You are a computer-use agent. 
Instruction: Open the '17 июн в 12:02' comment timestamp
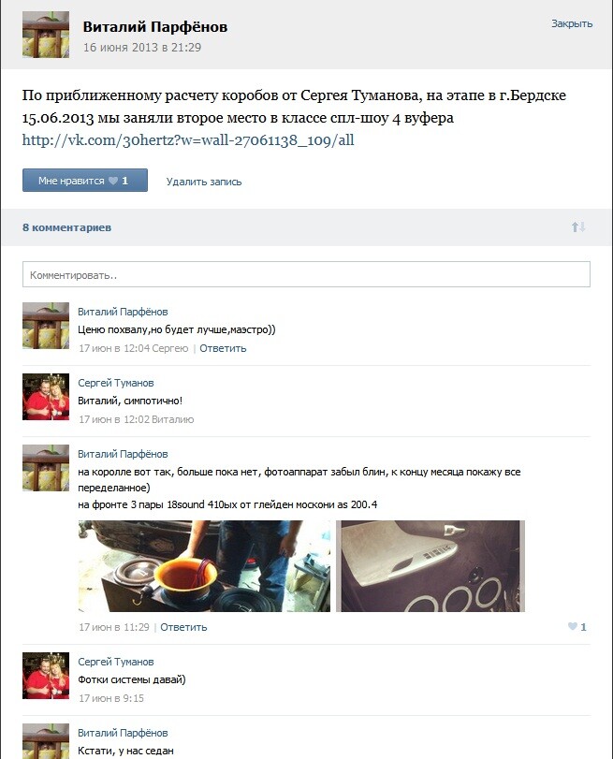pos(114,419)
